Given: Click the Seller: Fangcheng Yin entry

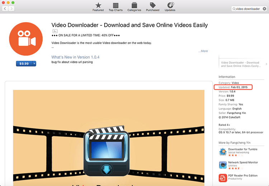Looking at the screenshot, I should pos(232,113).
